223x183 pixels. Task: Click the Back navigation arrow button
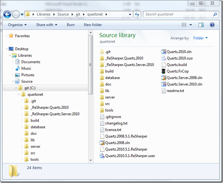click(x=7, y=14)
